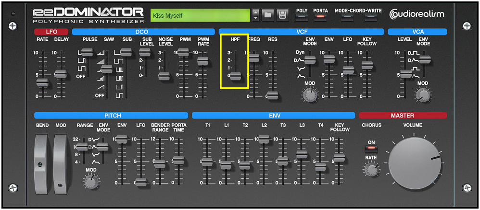Toggle the CHORD mode button

pos(347,18)
